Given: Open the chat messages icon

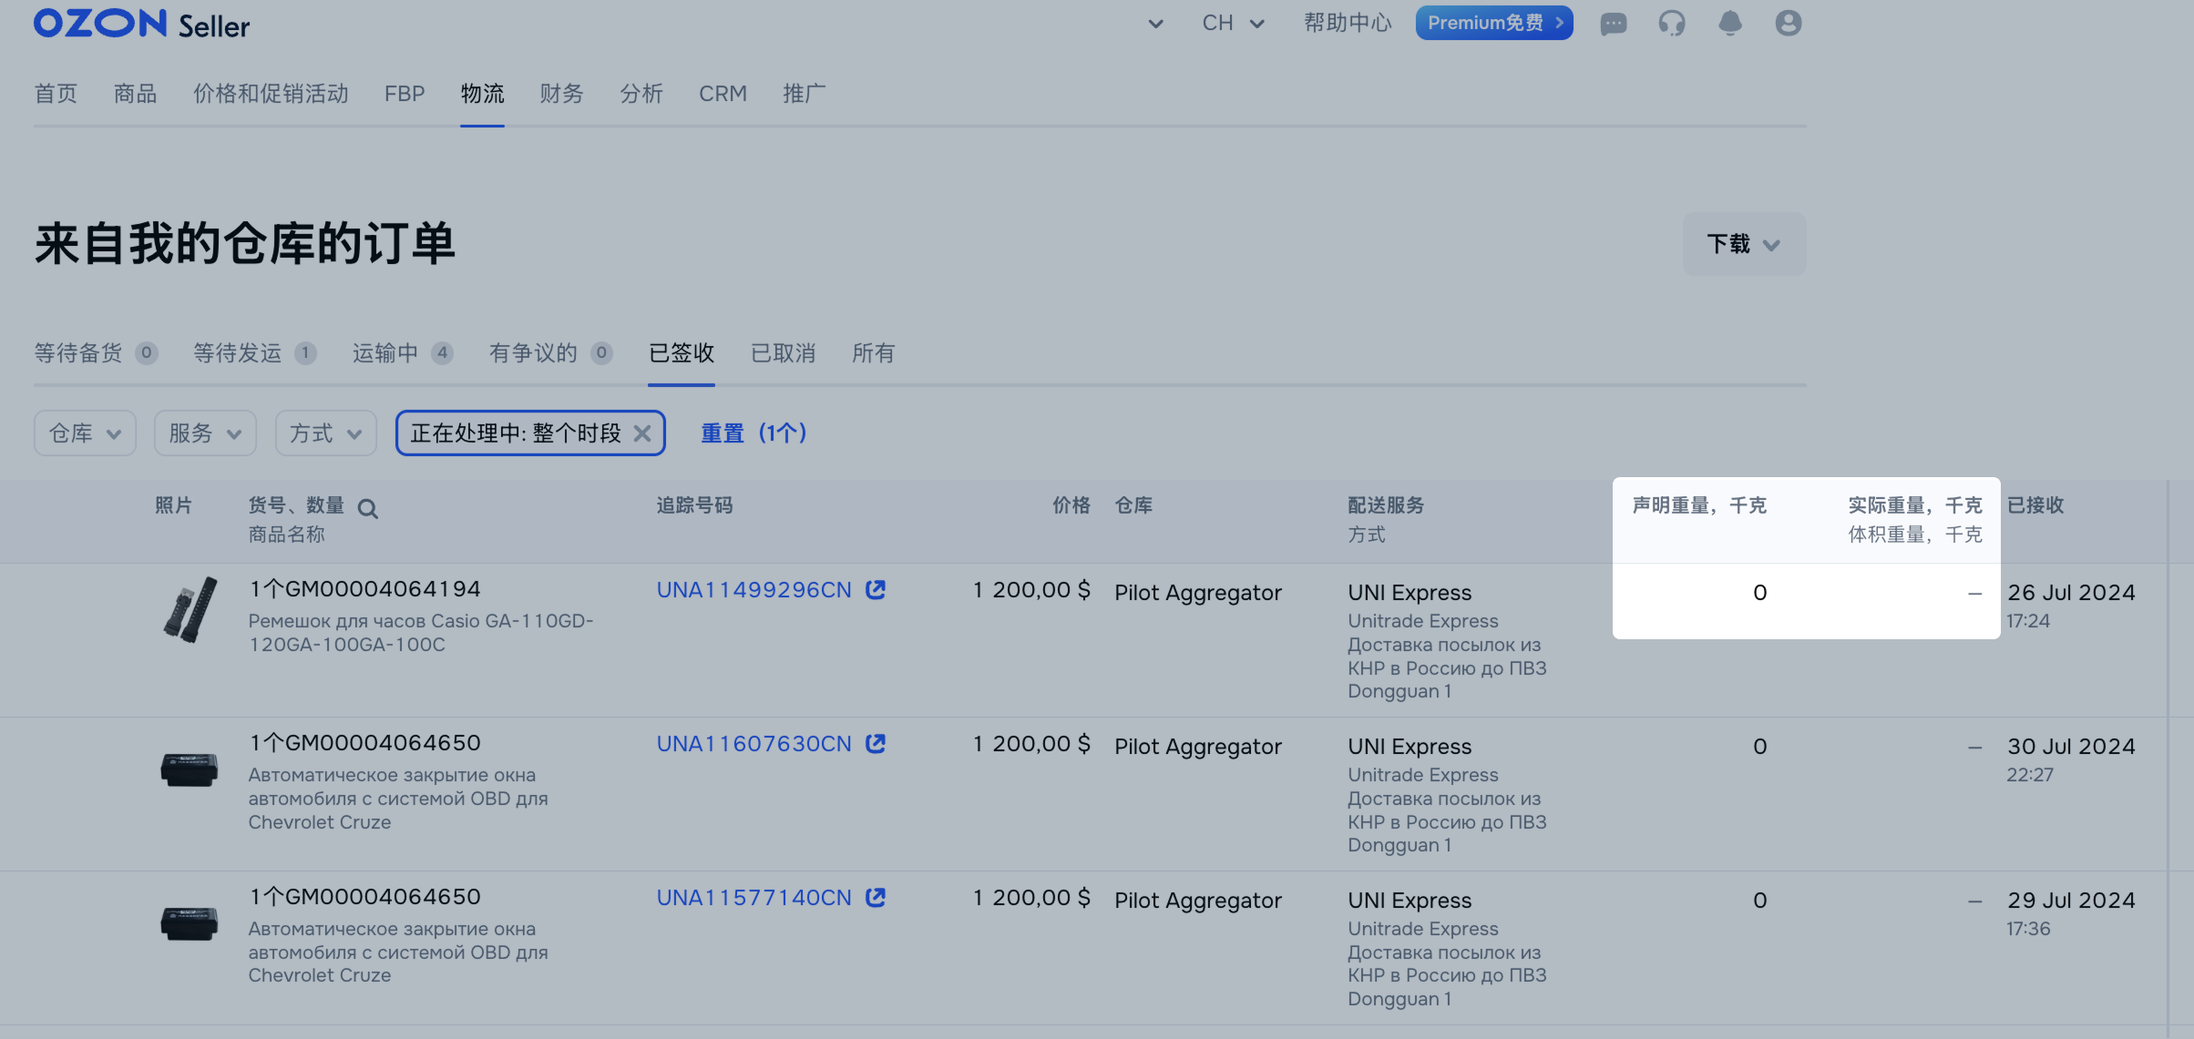Looking at the screenshot, I should pos(1613,24).
